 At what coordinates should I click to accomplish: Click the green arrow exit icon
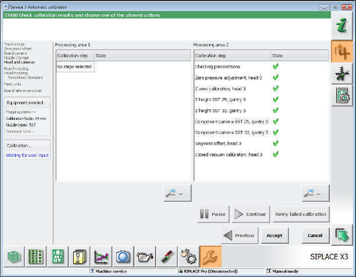(342, 235)
